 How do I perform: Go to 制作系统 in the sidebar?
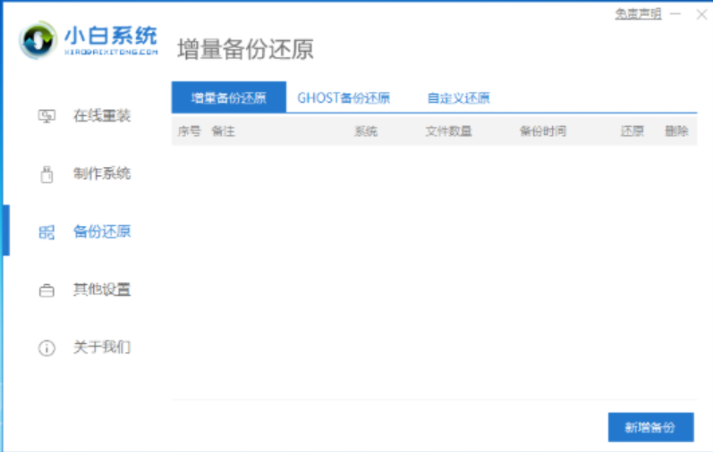point(102,173)
